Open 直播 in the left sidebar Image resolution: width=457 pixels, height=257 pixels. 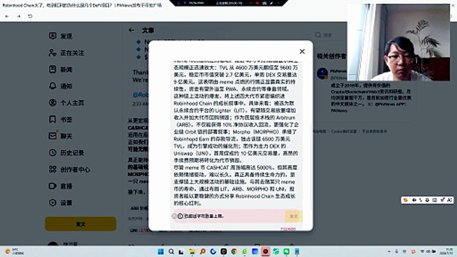pos(60,186)
